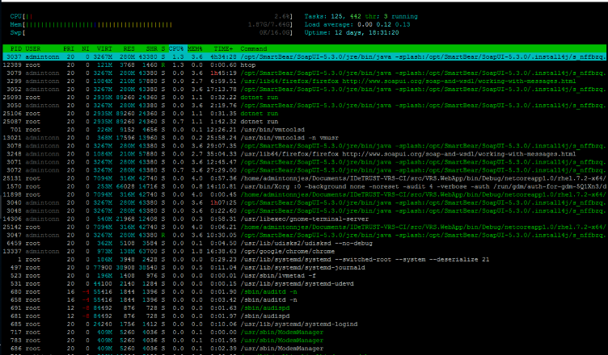Select the java process row PID 3078
Viewport: 608px width, 355px height.
pyautogui.click(x=304, y=146)
